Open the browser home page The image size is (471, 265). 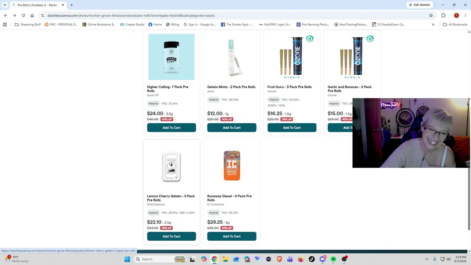32,15
